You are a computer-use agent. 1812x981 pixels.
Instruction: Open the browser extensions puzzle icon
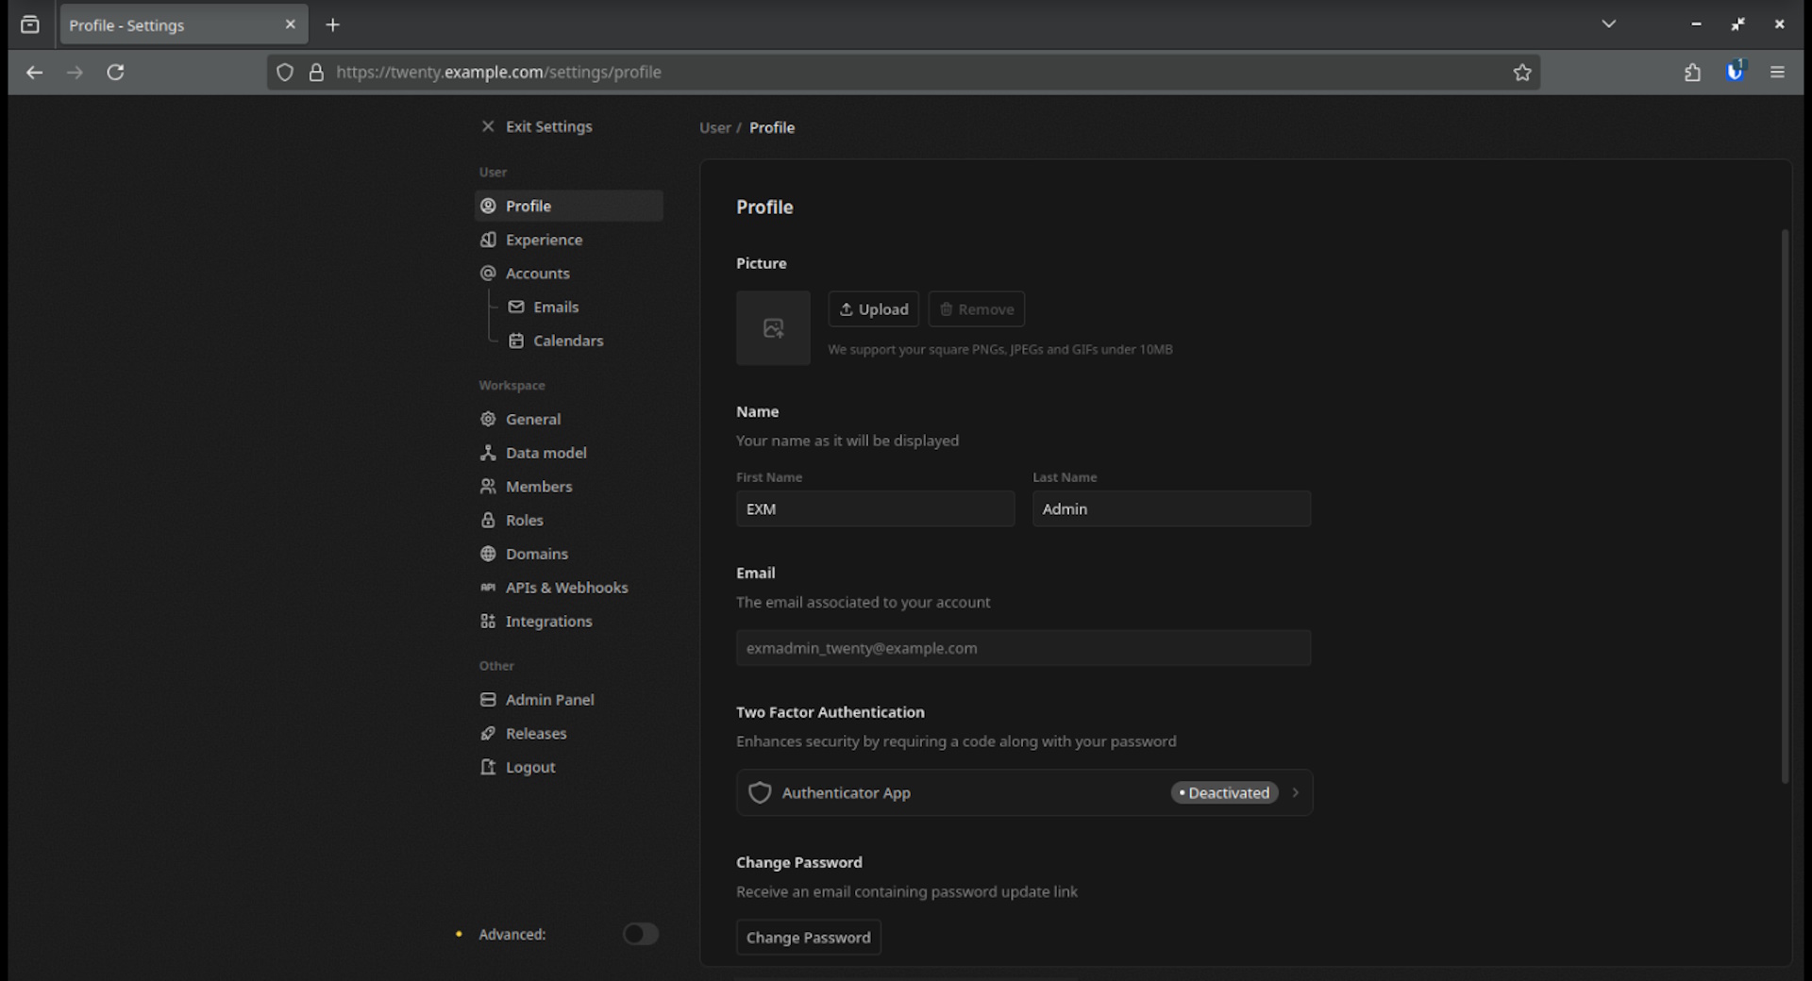point(1692,73)
